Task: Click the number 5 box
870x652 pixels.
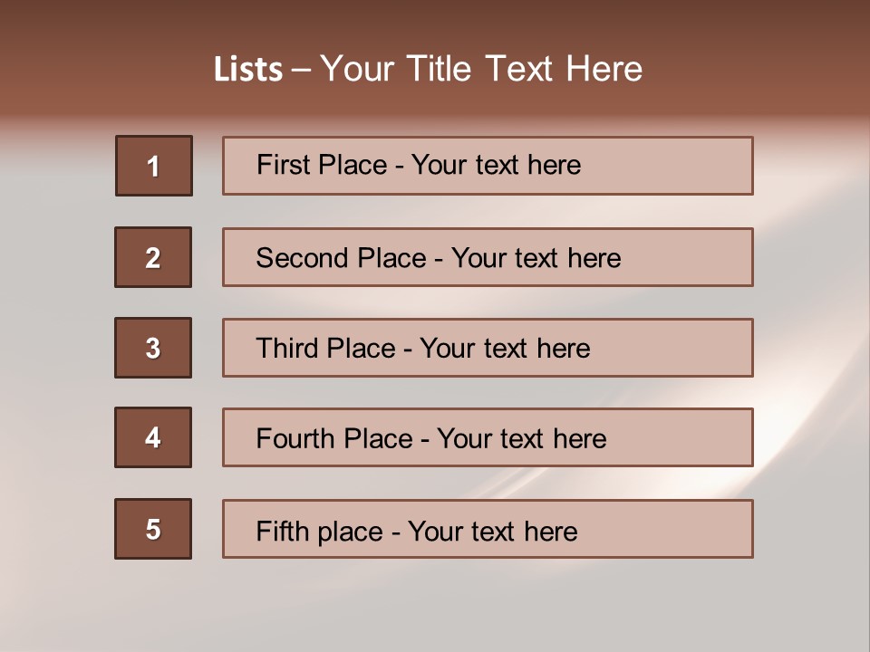Action: click(x=153, y=529)
